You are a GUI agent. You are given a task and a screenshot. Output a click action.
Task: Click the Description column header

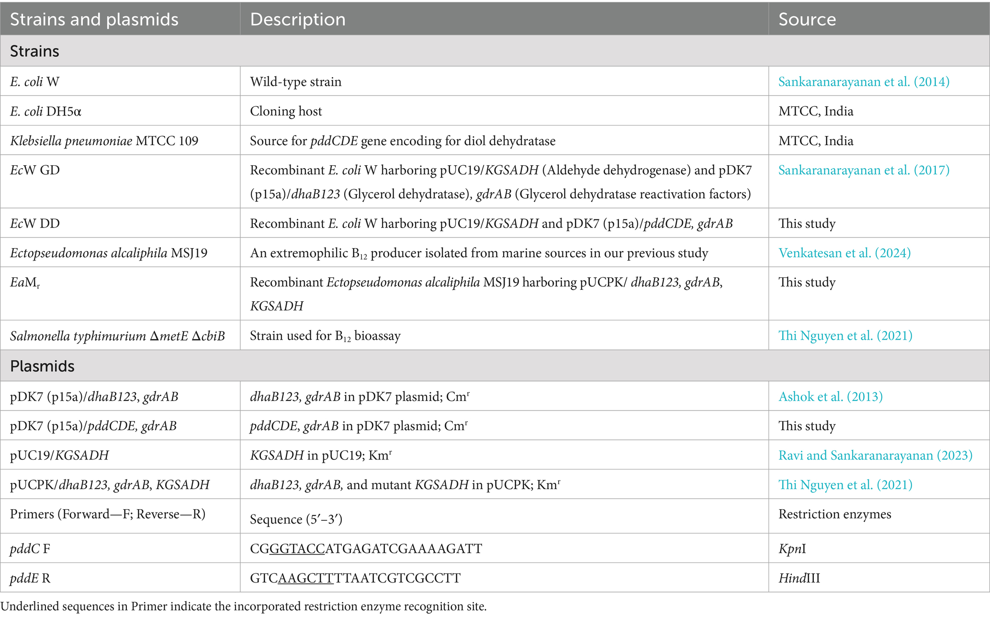pos(298,19)
